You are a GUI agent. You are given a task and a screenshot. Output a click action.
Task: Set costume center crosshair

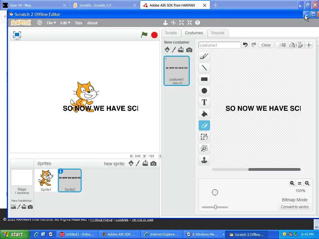tap(309, 45)
